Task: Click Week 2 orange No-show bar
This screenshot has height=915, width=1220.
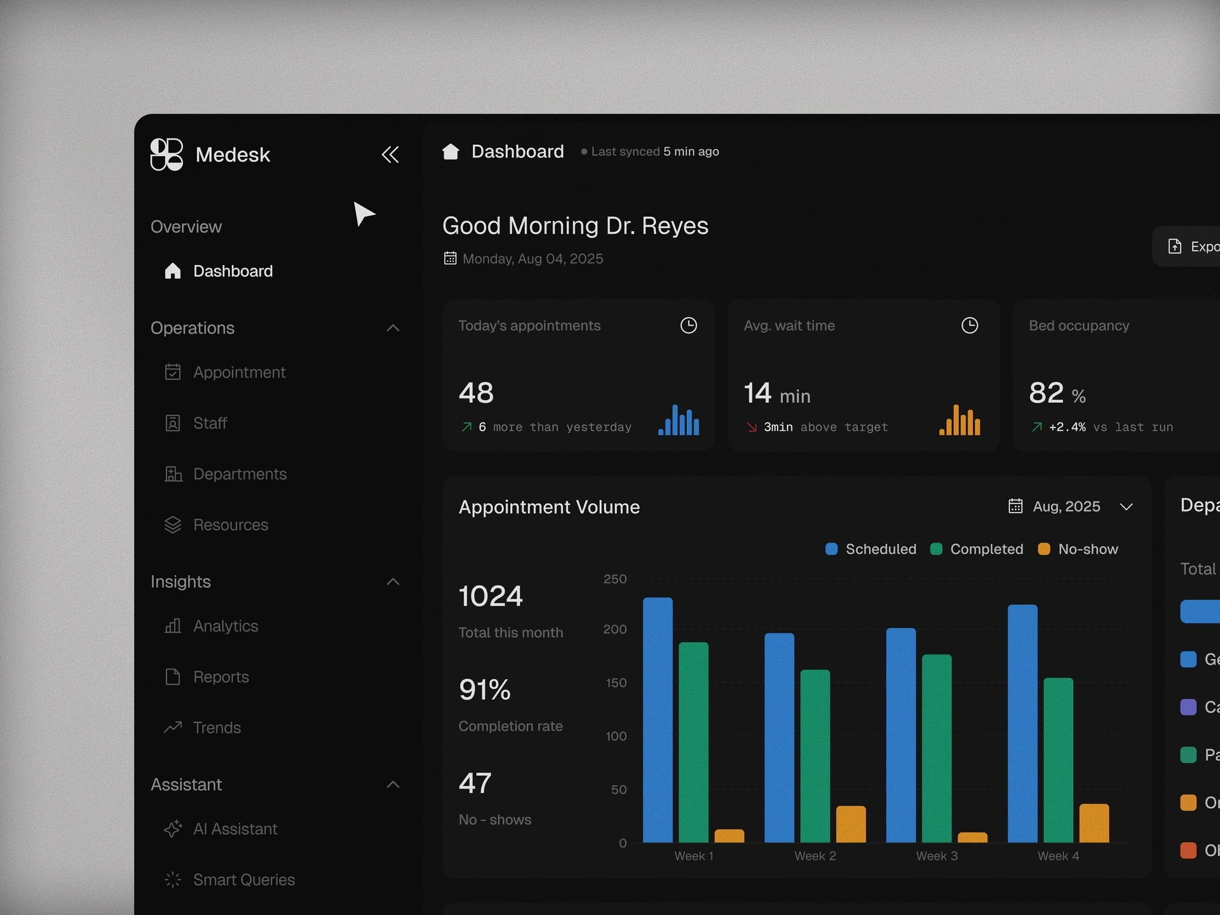Action: point(851,824)
